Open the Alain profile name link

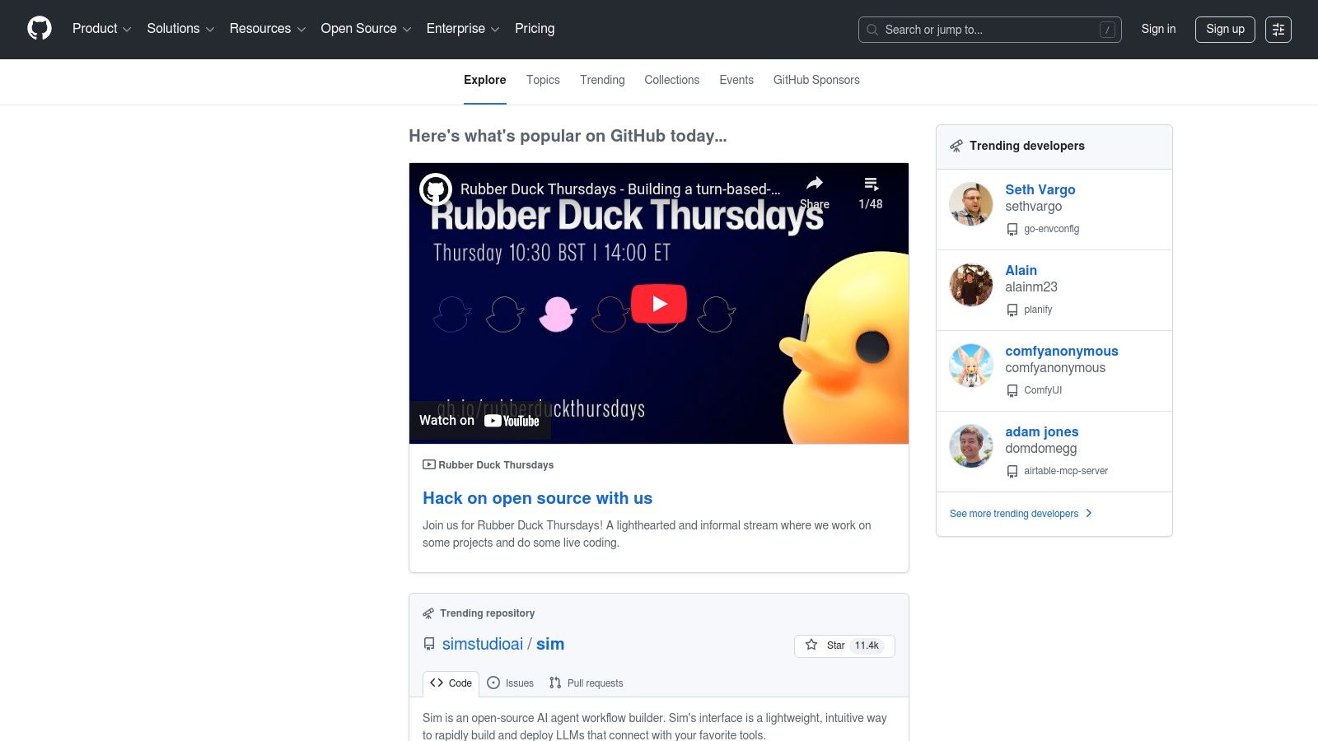click(x=1021, y=270)
